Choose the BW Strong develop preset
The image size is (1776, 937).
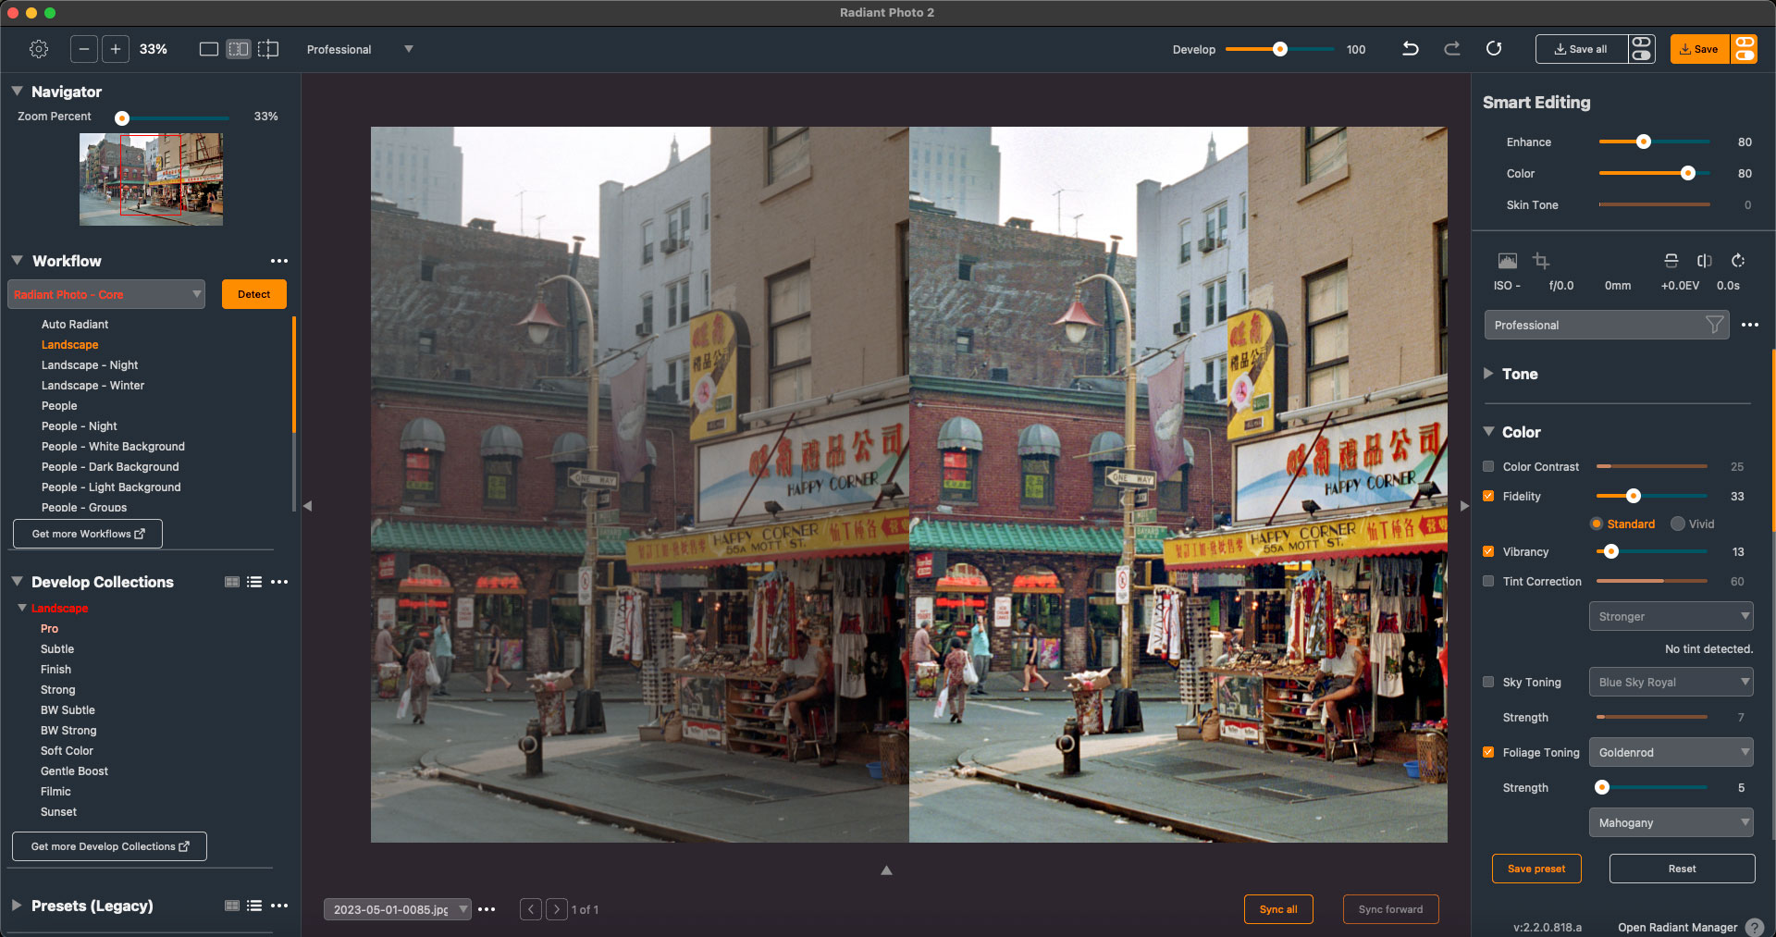[x=68, y=731]
